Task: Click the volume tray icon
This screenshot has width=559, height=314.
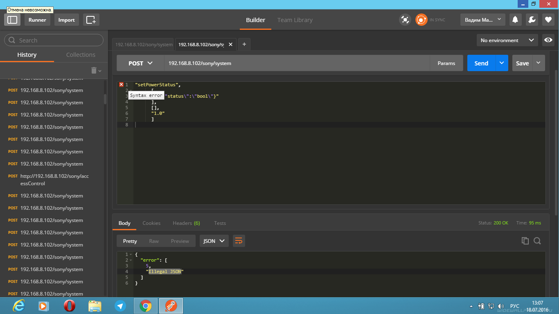Action: pos(501,306)
